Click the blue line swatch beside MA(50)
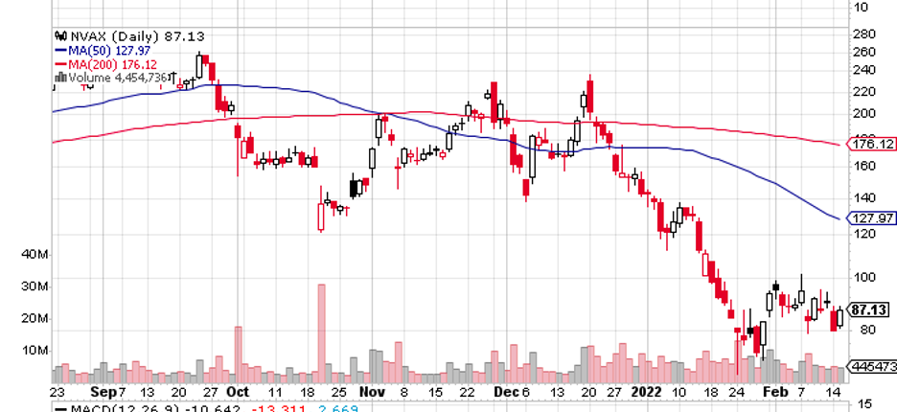The width and height of the screenshot is (897, 412). [x=60, y=51]
